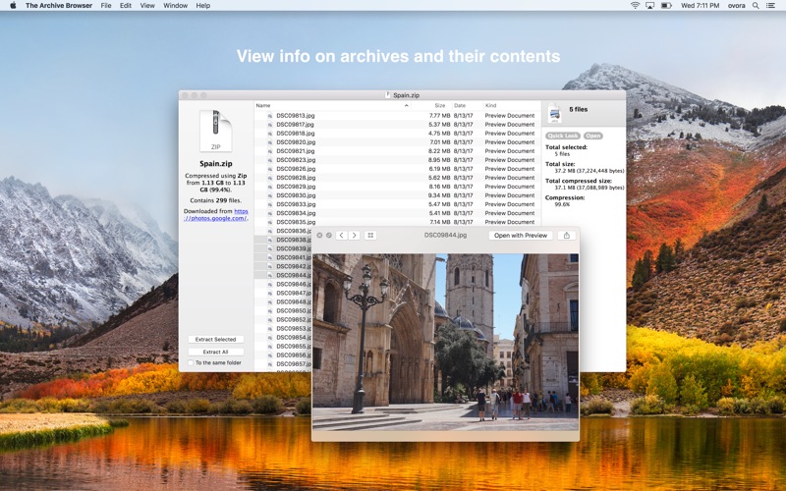This screenshot has height=491, width=786.
Task: Close the Quick Look preview panel
Action: point(319,236)
